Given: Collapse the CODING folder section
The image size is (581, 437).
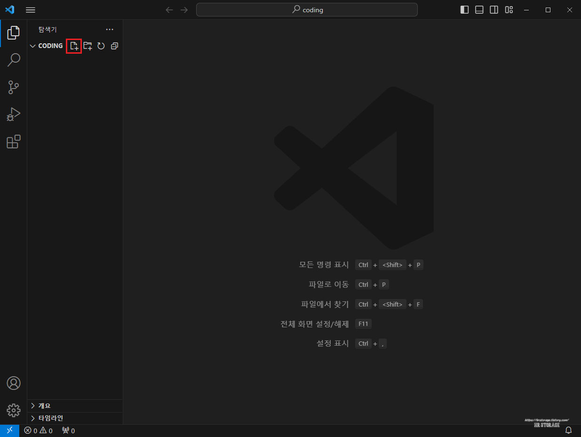Looking at the screenshot, I should [46, 46].
